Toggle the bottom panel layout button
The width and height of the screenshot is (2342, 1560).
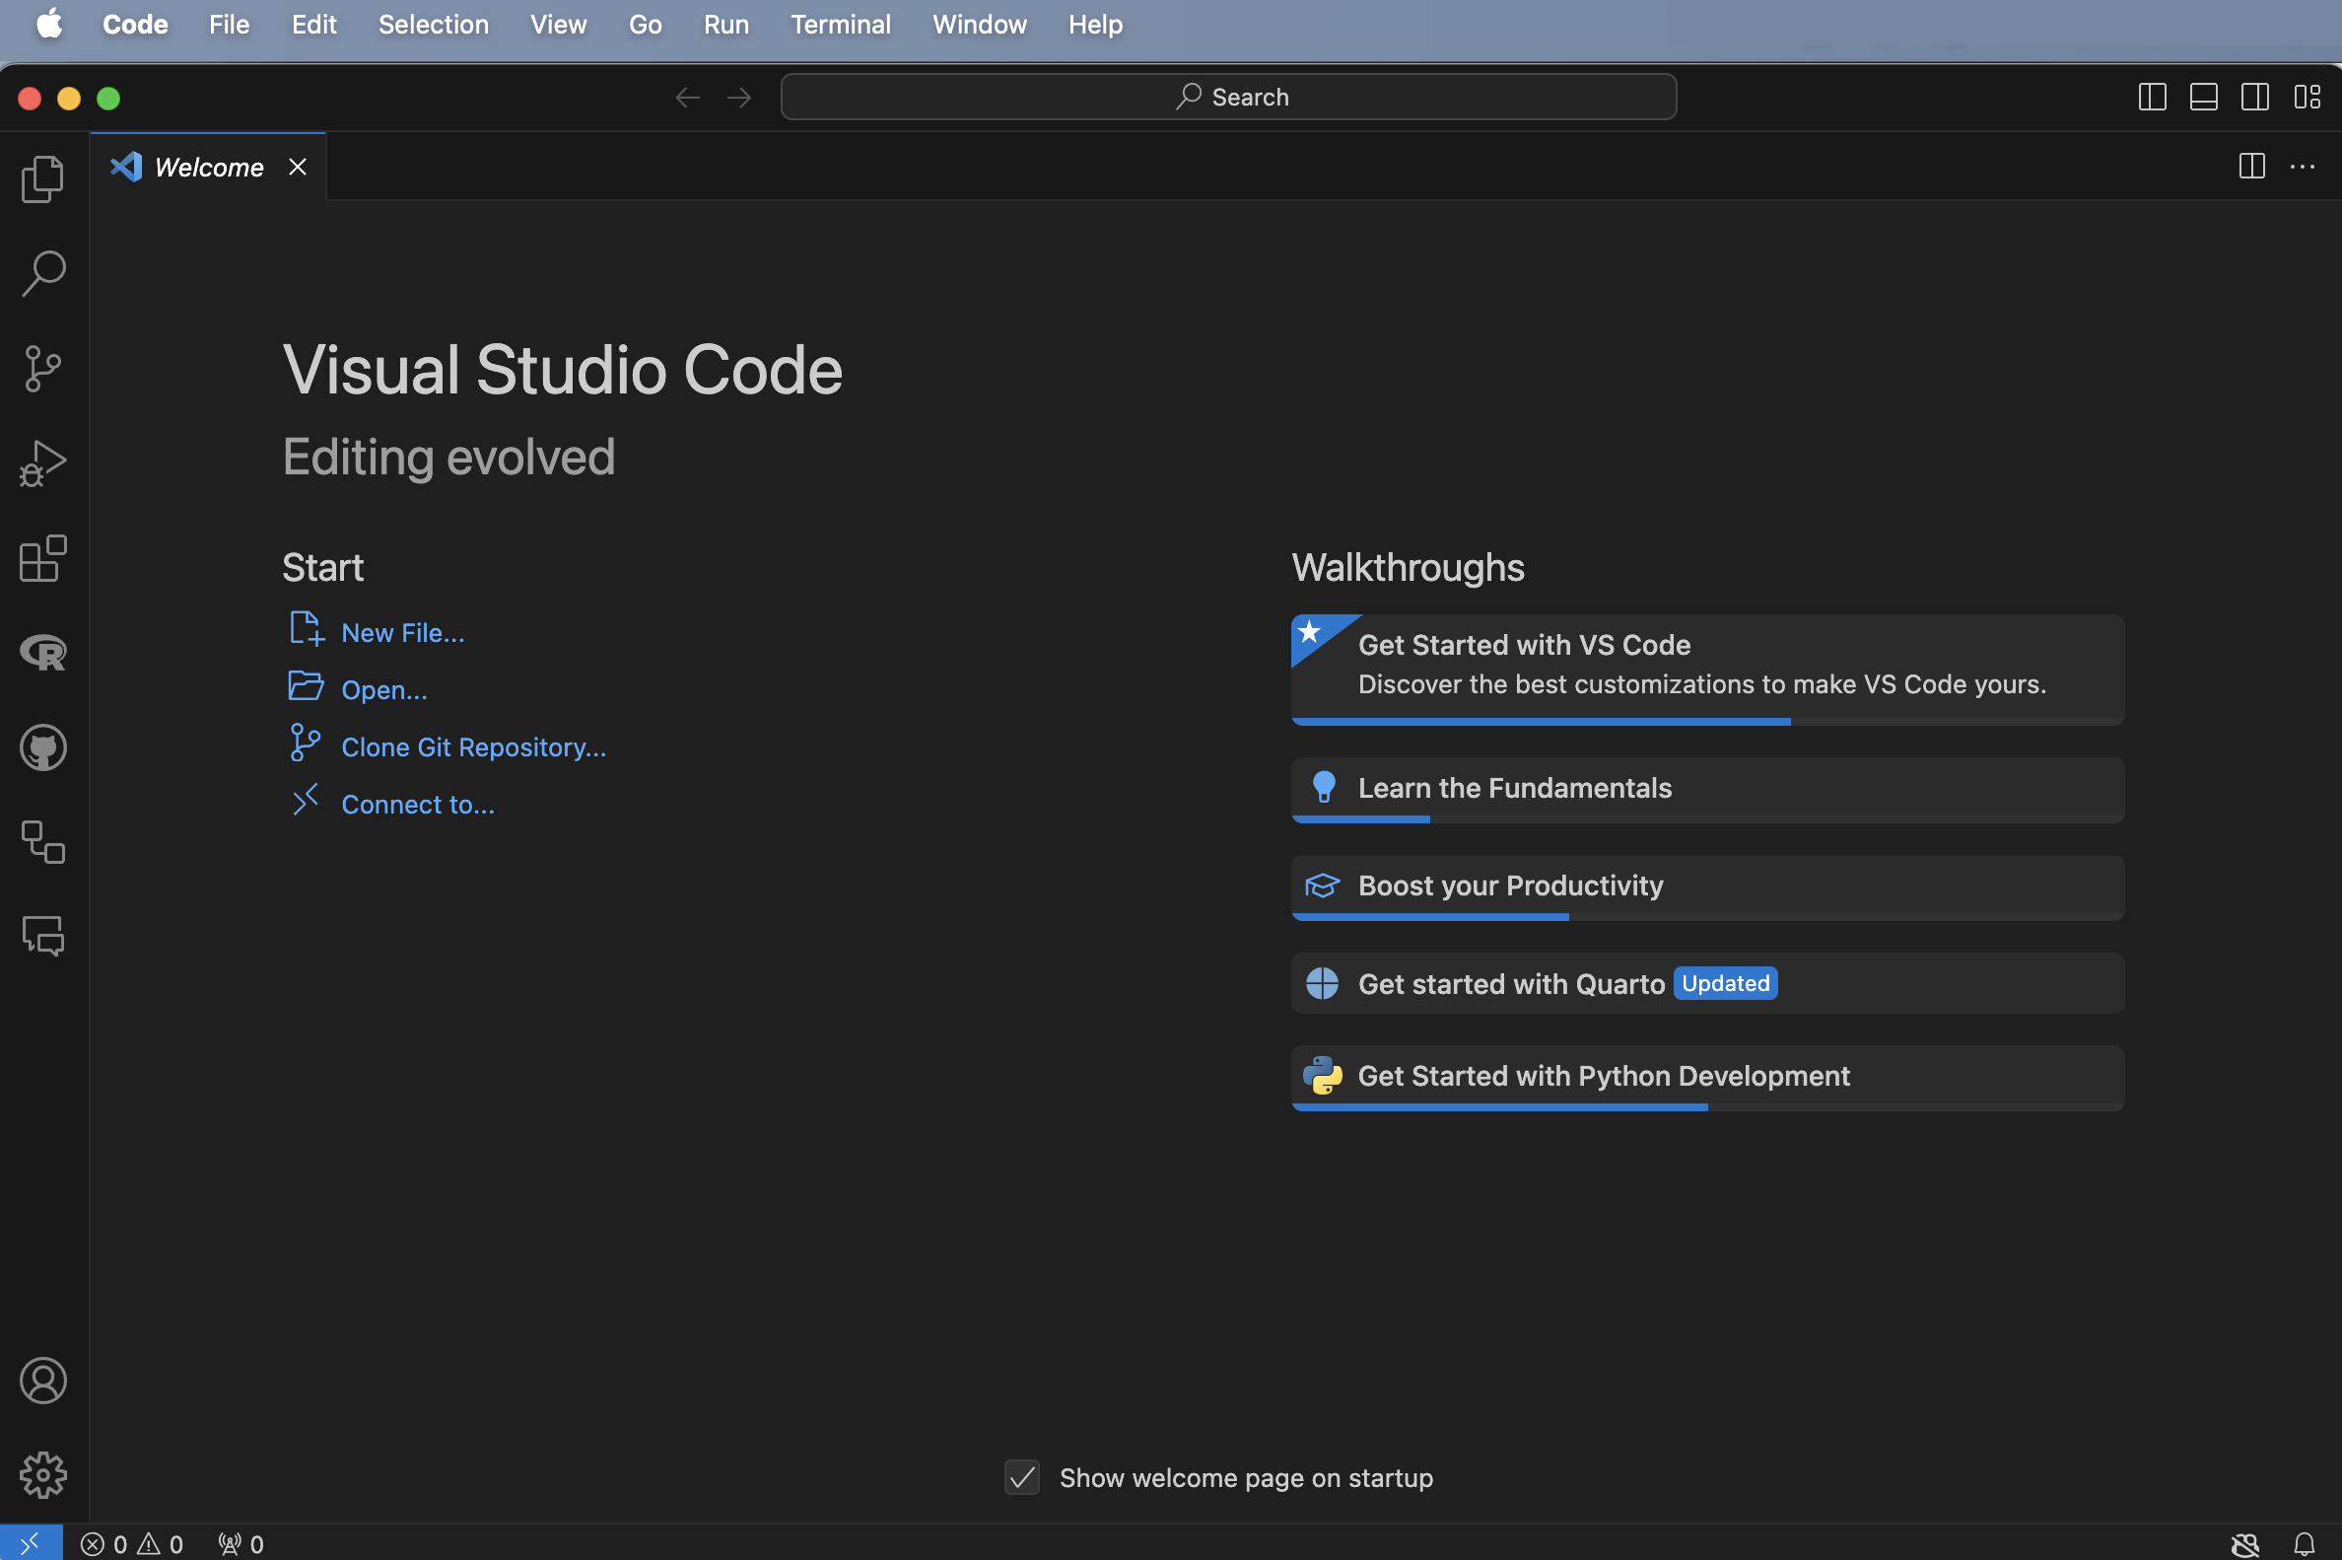pyautogui.click(x=2203, y=98)
